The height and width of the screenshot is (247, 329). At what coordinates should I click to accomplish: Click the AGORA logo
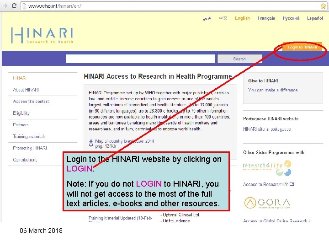point(267,203)
